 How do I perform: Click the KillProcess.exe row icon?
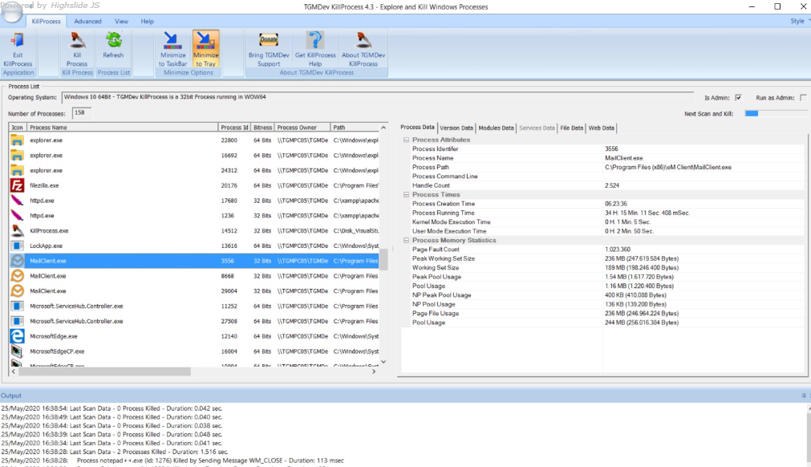pos(17,230)
